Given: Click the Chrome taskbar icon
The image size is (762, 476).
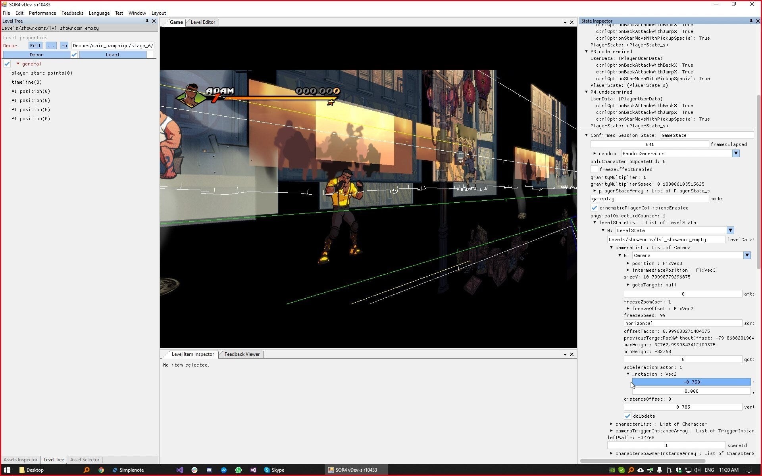Looking at the screenshot, I should (101, 470).
